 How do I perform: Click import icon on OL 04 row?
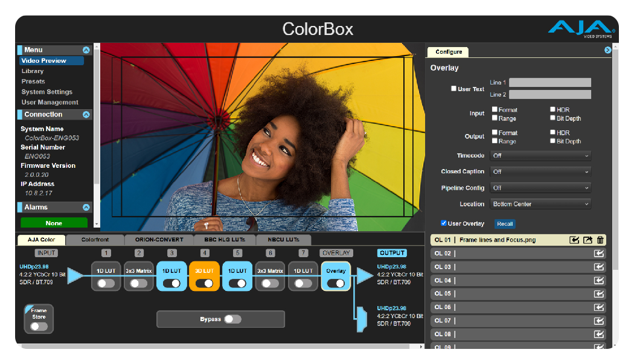pos(599,281)
